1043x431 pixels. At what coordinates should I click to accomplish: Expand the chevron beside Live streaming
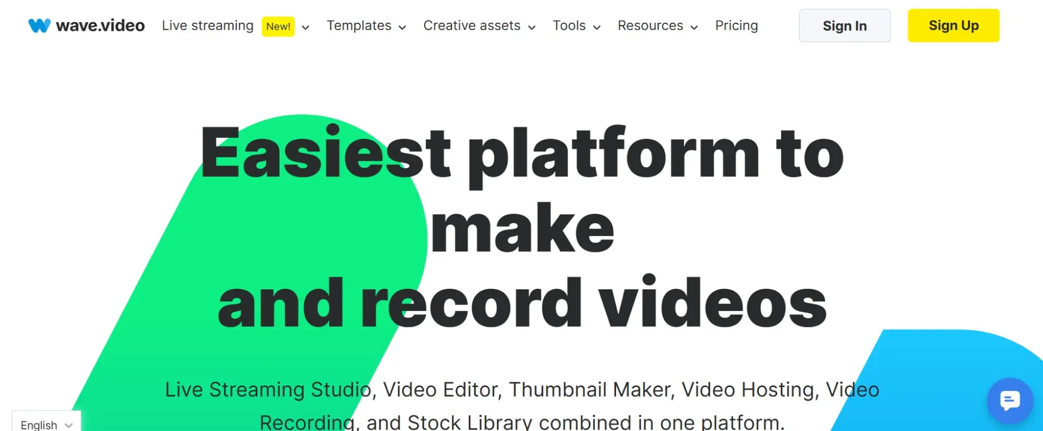(x=306, y=27)
